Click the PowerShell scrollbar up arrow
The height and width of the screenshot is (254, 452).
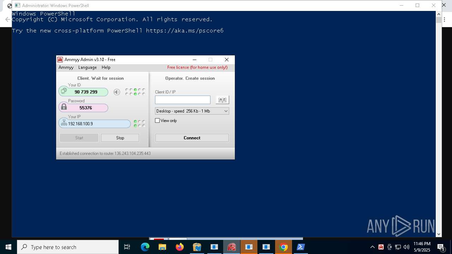pyautogui.click(x=439, y=14)
